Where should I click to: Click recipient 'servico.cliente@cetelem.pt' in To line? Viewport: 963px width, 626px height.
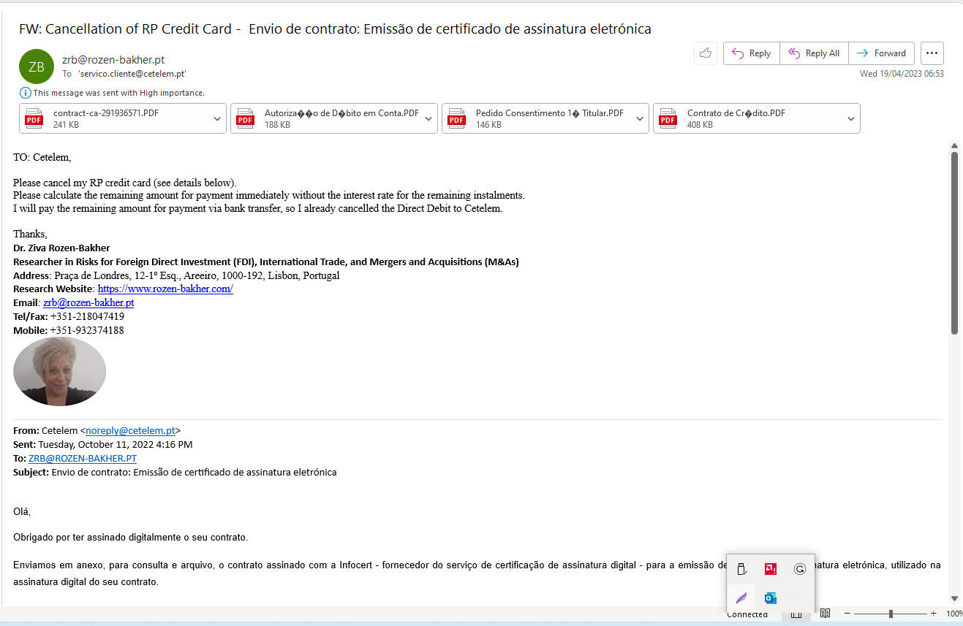(132, 74)
